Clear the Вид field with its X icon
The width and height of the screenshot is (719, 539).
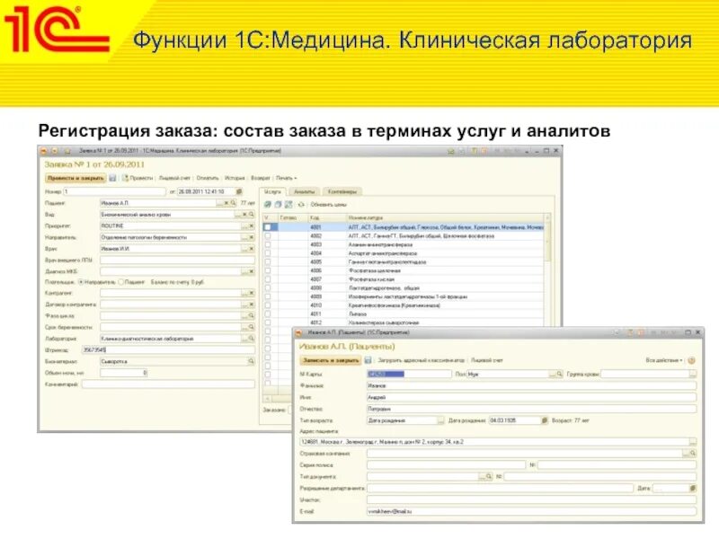[244, 215]
